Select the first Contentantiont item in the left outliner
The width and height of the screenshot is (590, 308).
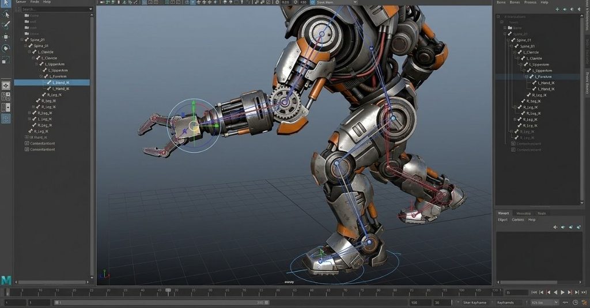click(42, 144)
